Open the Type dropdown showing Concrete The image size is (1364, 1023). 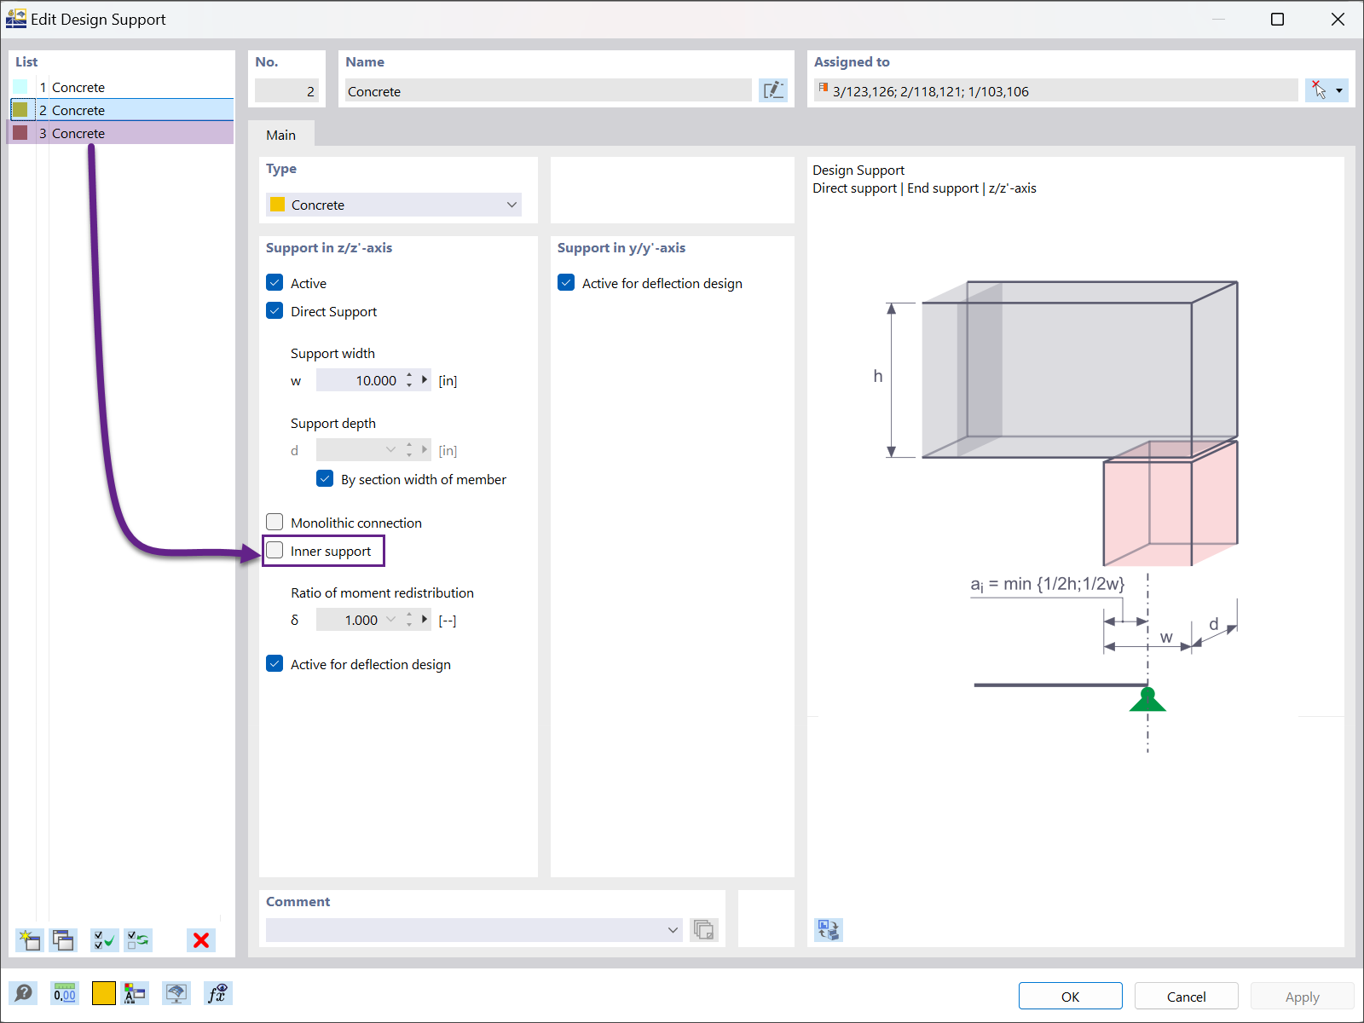tap(511, 205)
